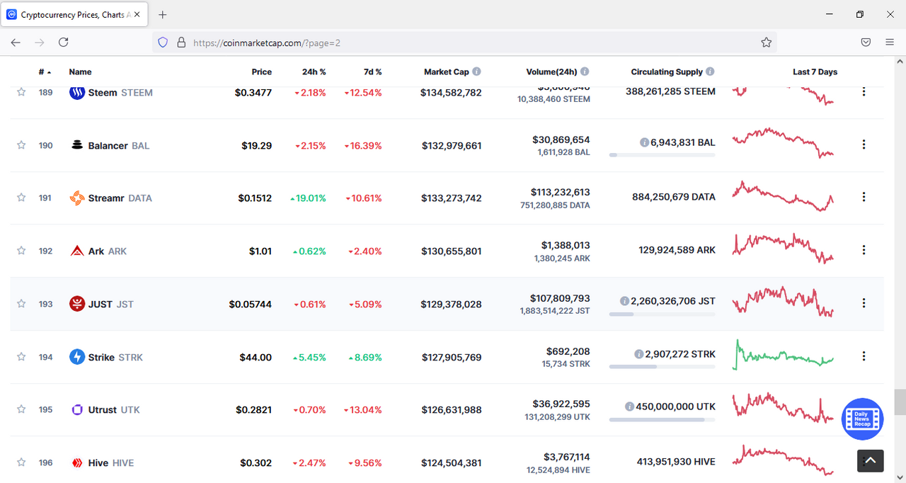Sort by Volume(24h) column header

(x=551, y=72)
